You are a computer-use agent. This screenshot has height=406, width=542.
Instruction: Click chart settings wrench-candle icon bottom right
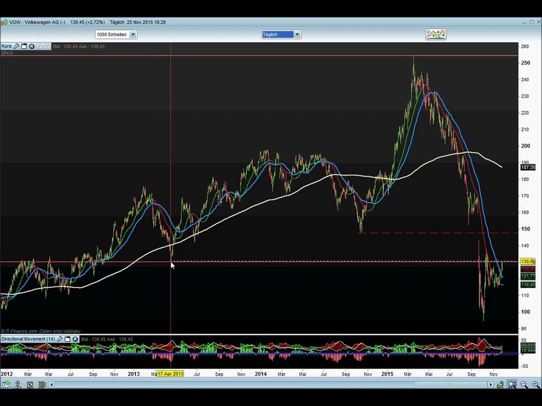coord(500,384)
